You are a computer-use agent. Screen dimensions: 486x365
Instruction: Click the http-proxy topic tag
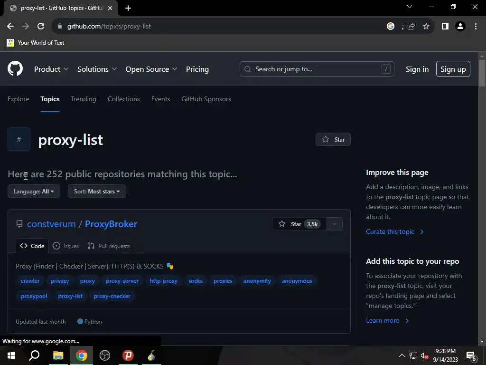click(x=164, y=281)
